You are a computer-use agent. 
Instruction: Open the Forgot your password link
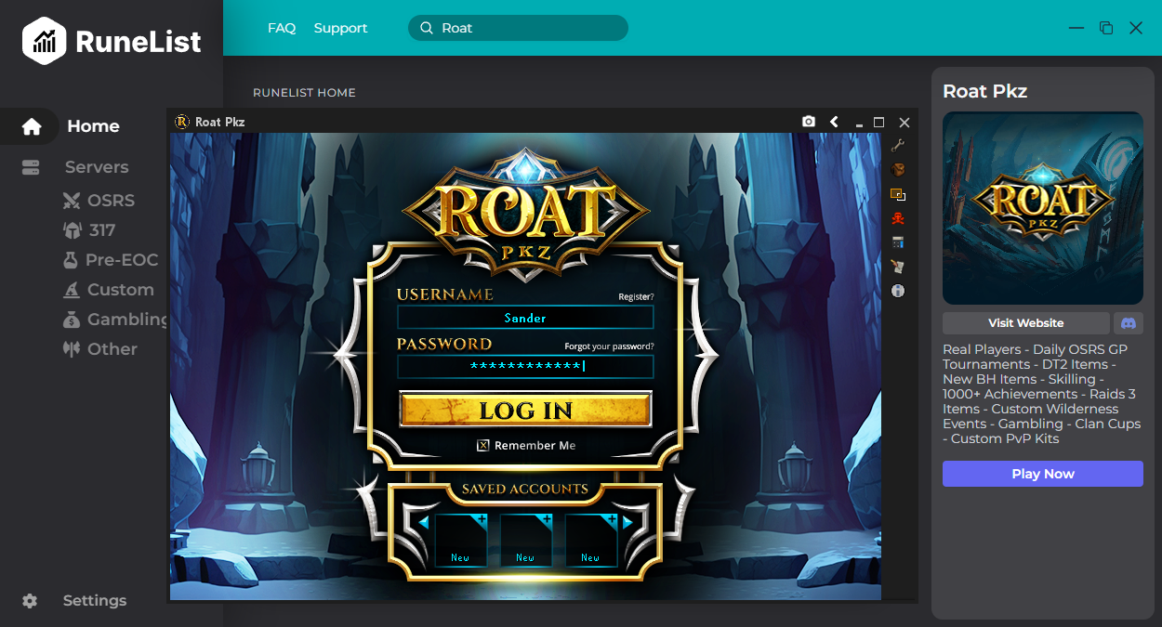(609, 346)
